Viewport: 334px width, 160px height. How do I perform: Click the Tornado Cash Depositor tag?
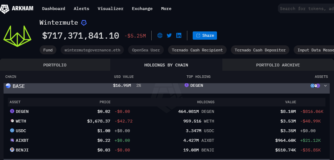coord(260,50)
